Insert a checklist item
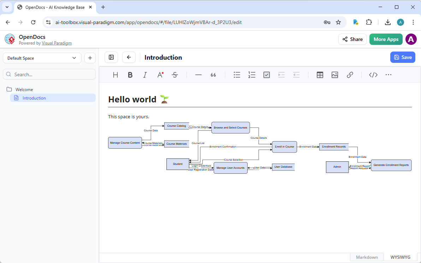Image resolution: width=421 pixels, height=263 pixels. (x=266, y=74)
